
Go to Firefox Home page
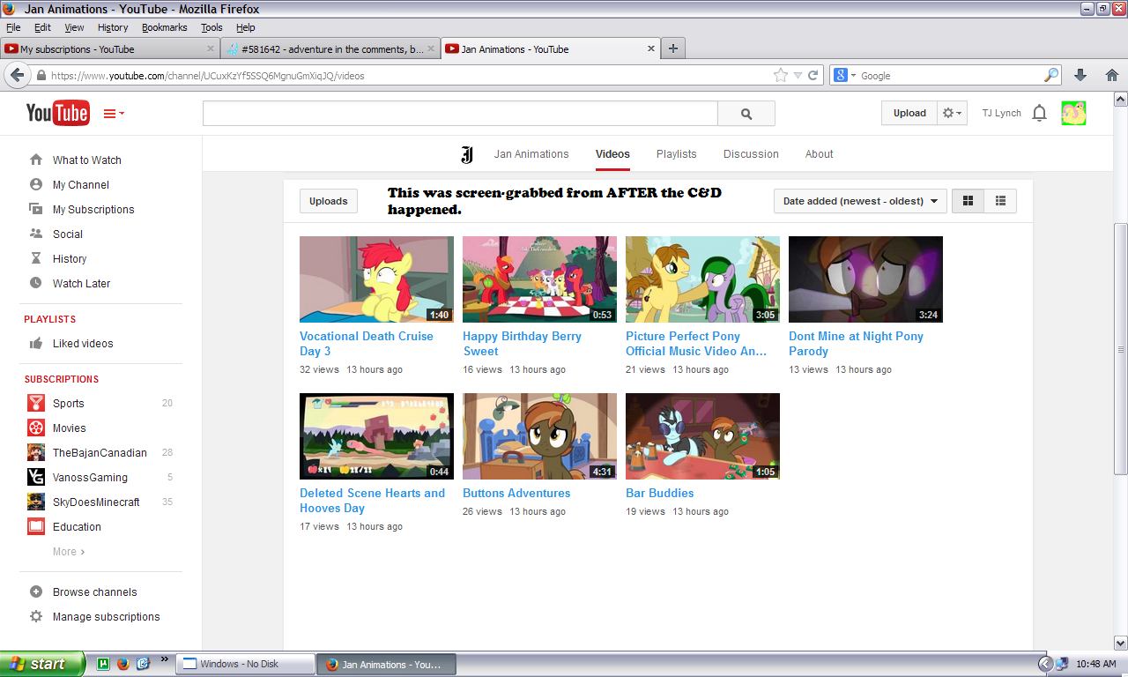(1111, 76)
